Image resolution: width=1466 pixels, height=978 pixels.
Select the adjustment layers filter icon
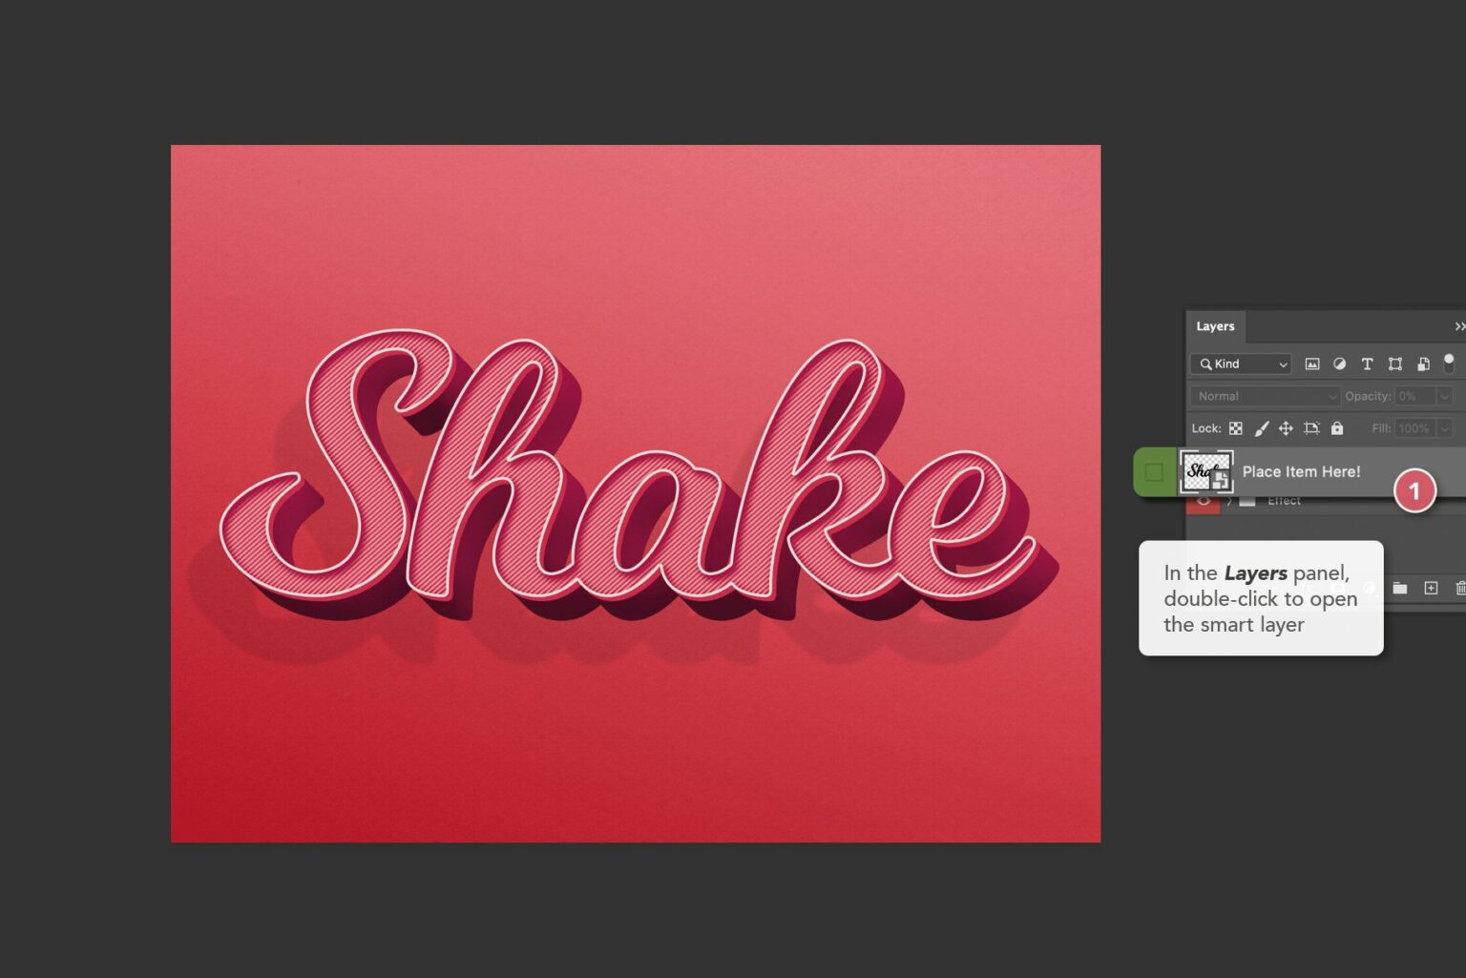pos(1340,364)
